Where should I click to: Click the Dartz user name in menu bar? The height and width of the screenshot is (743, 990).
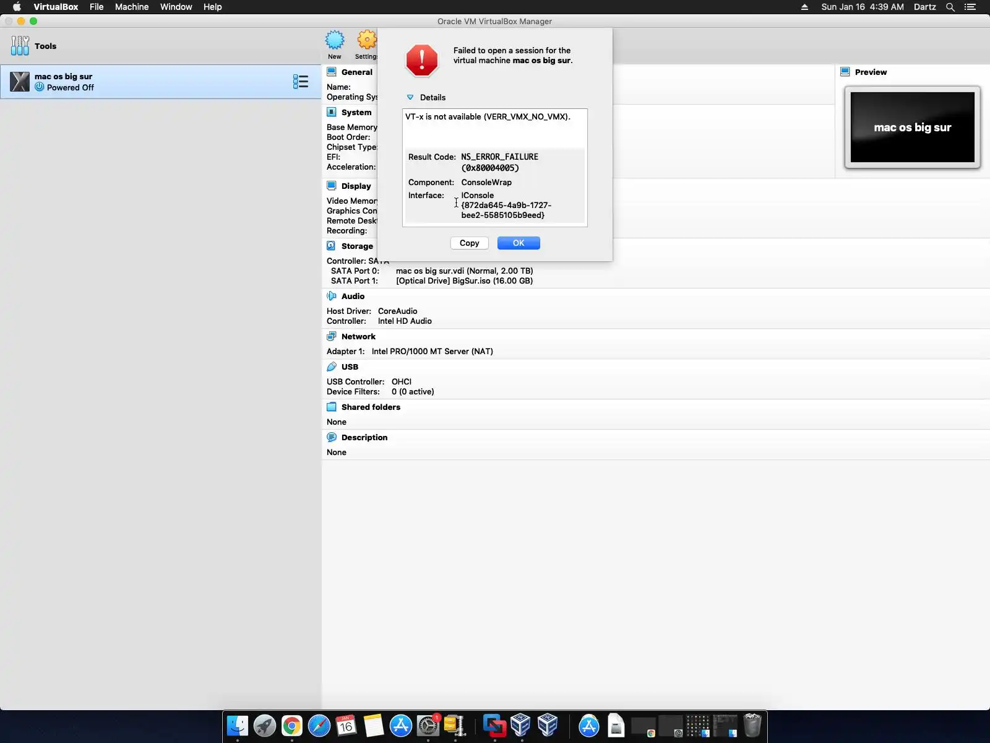(x=925, y=7)
